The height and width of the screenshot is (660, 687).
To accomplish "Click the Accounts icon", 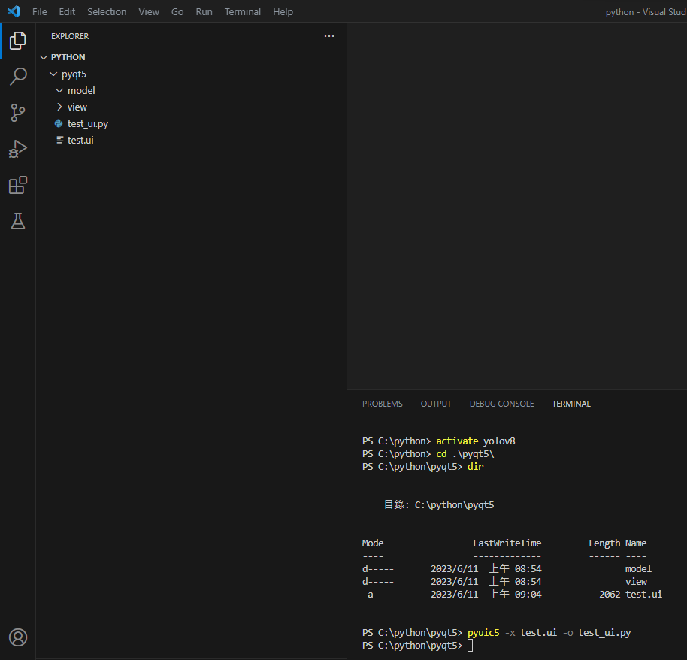I will click(x=18, y=637).
